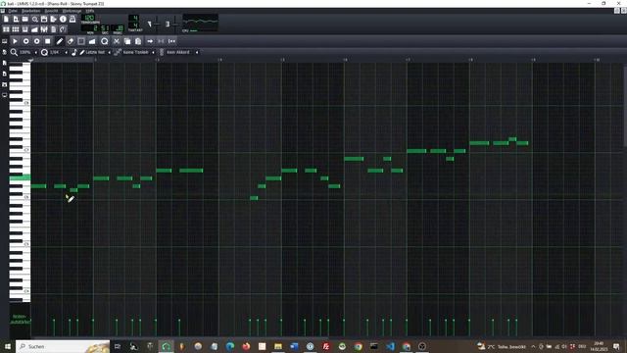This screenshot has height=353, width=627.
Task: Open the chord 'Kein Akkord' dropdown
Action: click(x=182, y=52)
